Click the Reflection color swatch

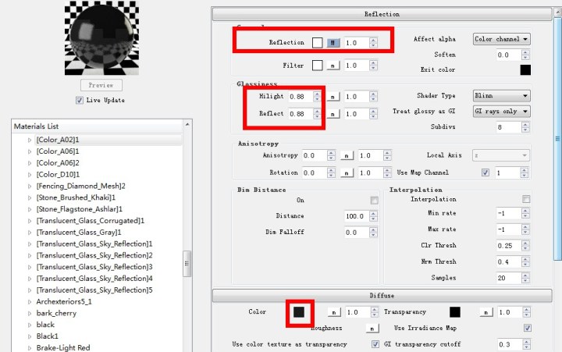click(x=317, y=43)
